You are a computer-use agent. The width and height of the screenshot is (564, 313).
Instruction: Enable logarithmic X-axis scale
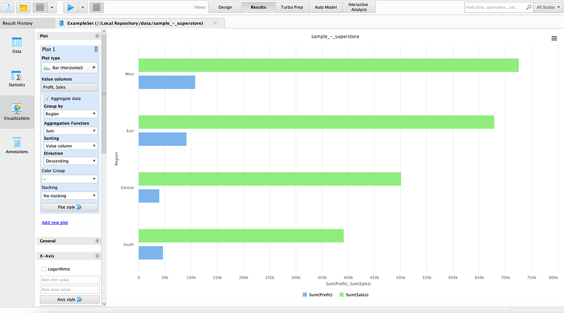[44, 268]
